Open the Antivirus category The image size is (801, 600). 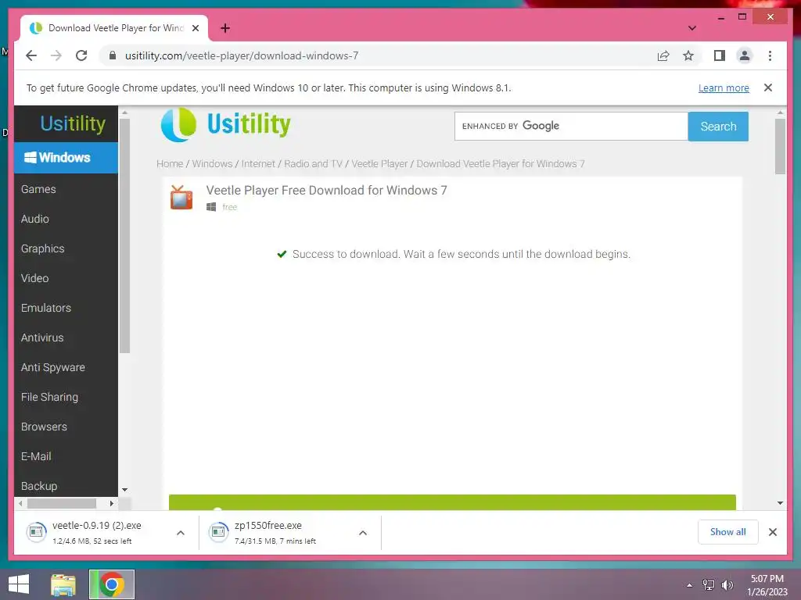tap(42, 337)
